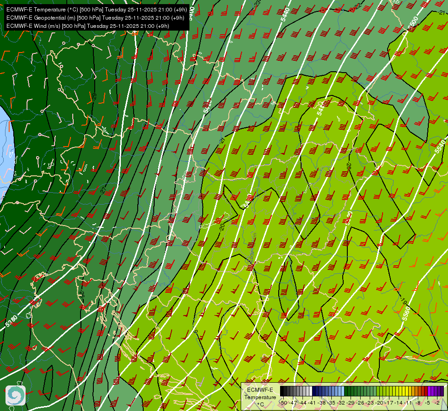Click the 5560 geopotential contour label
Viewport: 448px width, 411px height.
406,313
